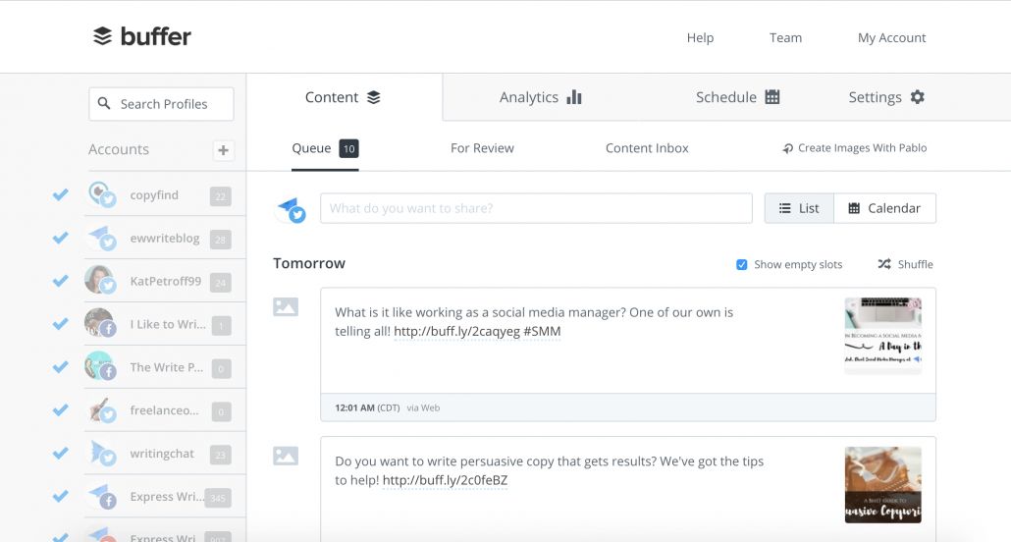Toggle checkmark for The Write P... account
The height and width of the screenshot is (542, 1011).
click(x=61, y=366)
